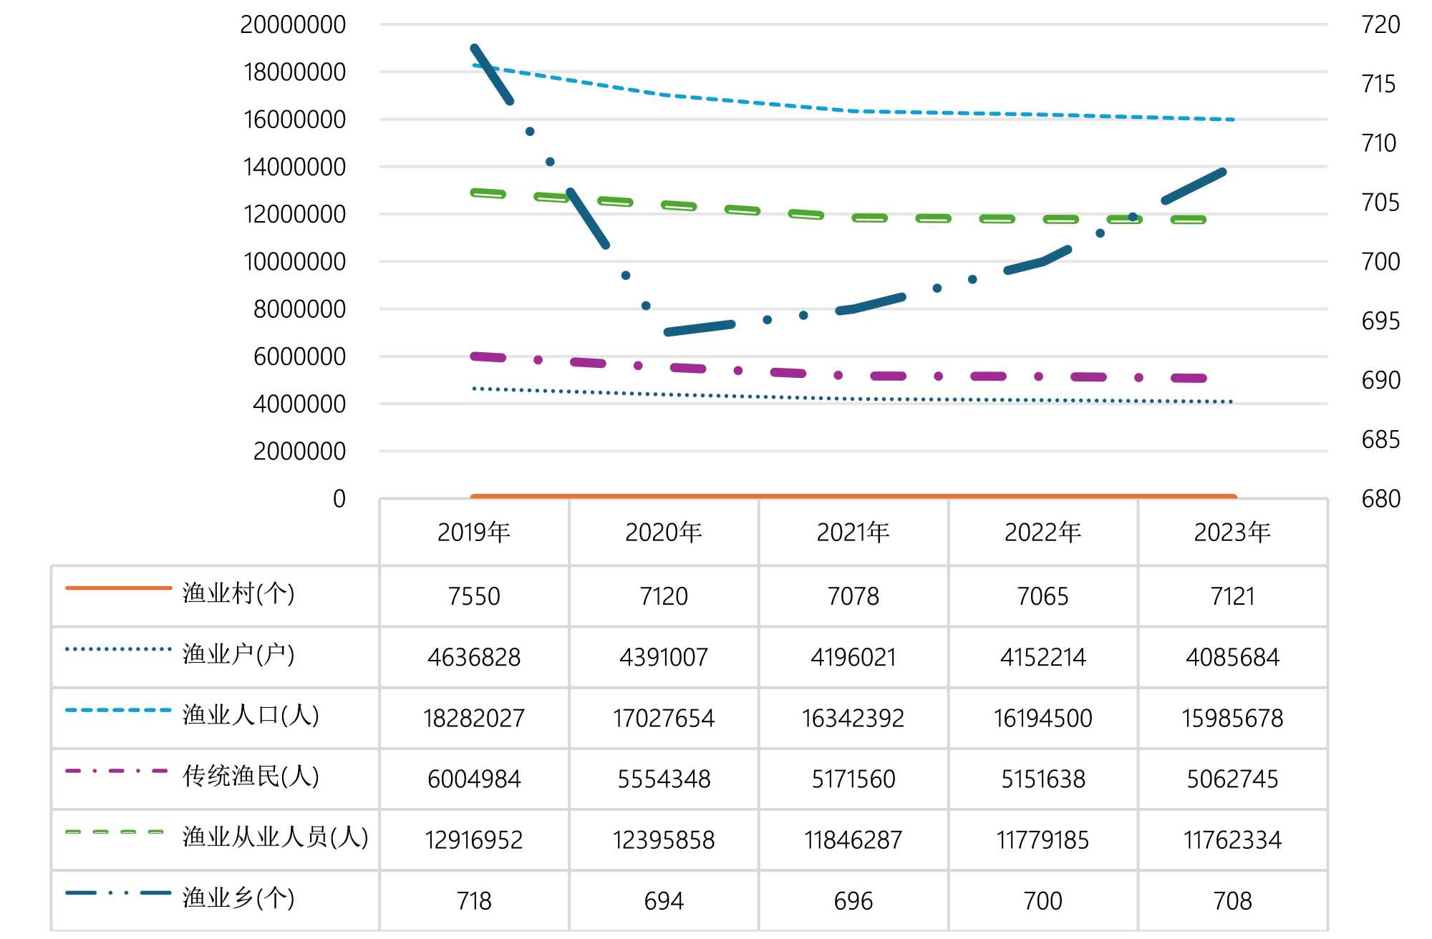1432x939 pixels.
Task: Select the 2019年 column header
Action: (474, 532)
